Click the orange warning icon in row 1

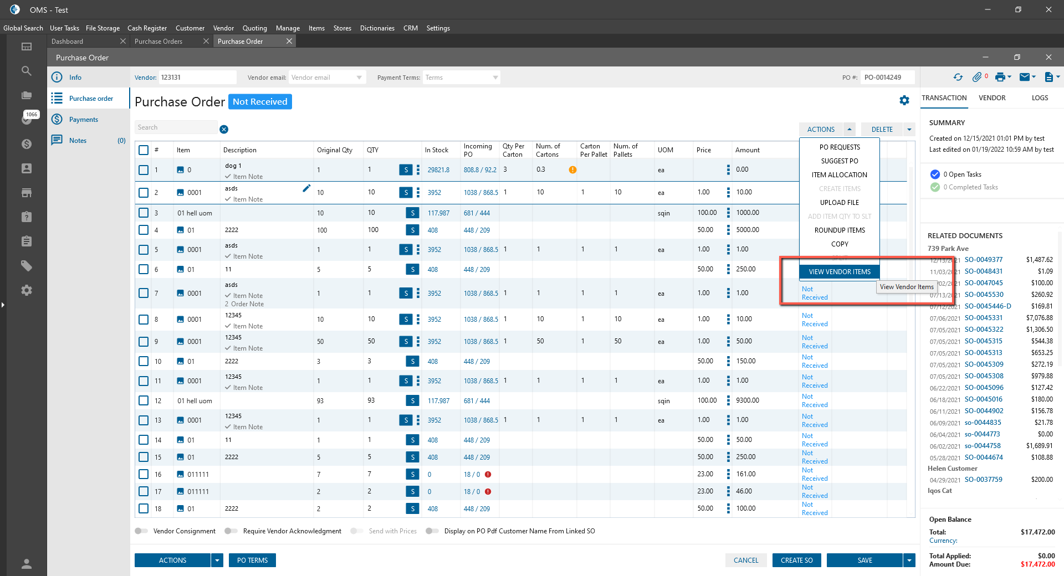[572, 170]
